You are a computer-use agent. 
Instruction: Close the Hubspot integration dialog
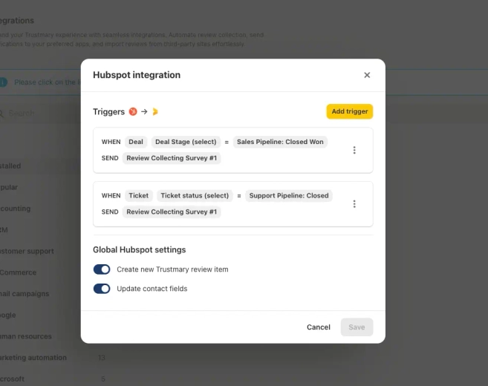(x=367, y=75)
